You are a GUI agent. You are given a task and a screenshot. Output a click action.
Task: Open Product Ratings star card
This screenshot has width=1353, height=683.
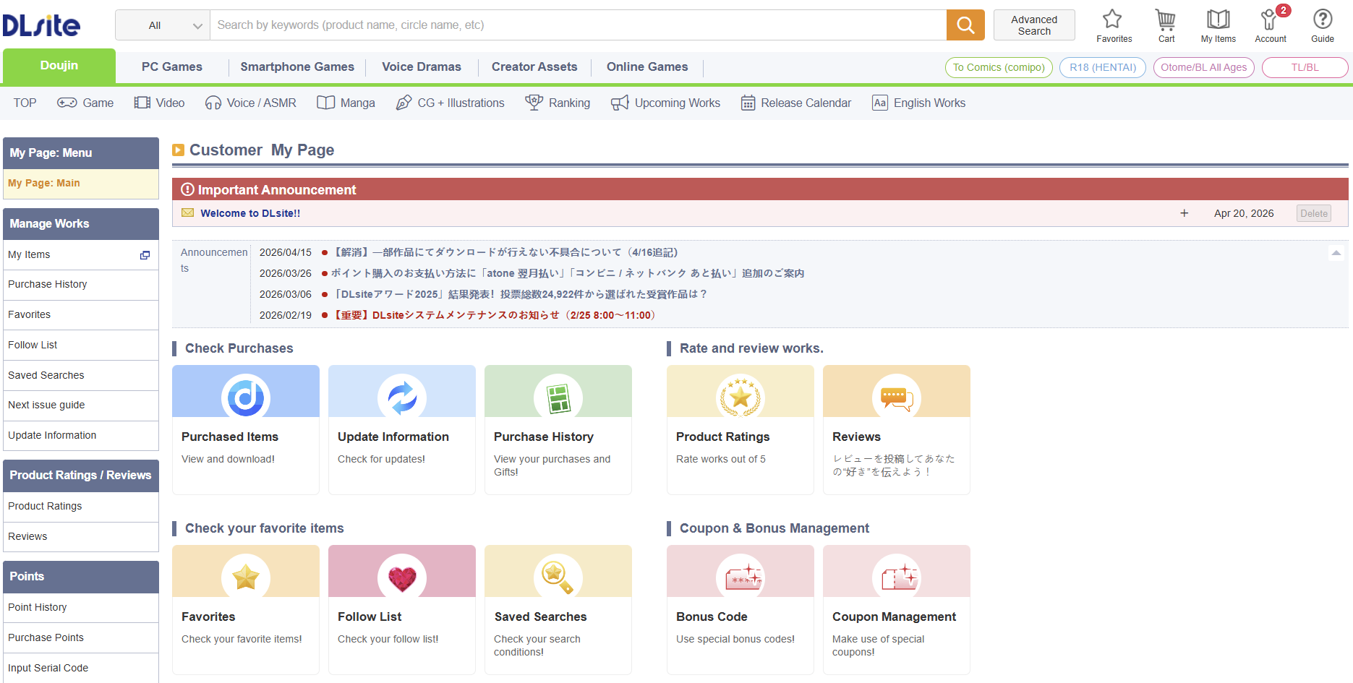click(740, 429)
